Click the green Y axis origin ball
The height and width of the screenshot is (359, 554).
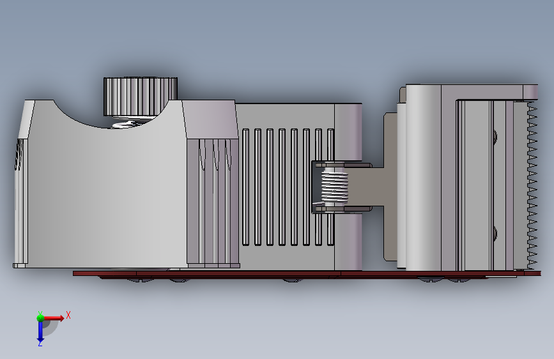click(40, 317)
